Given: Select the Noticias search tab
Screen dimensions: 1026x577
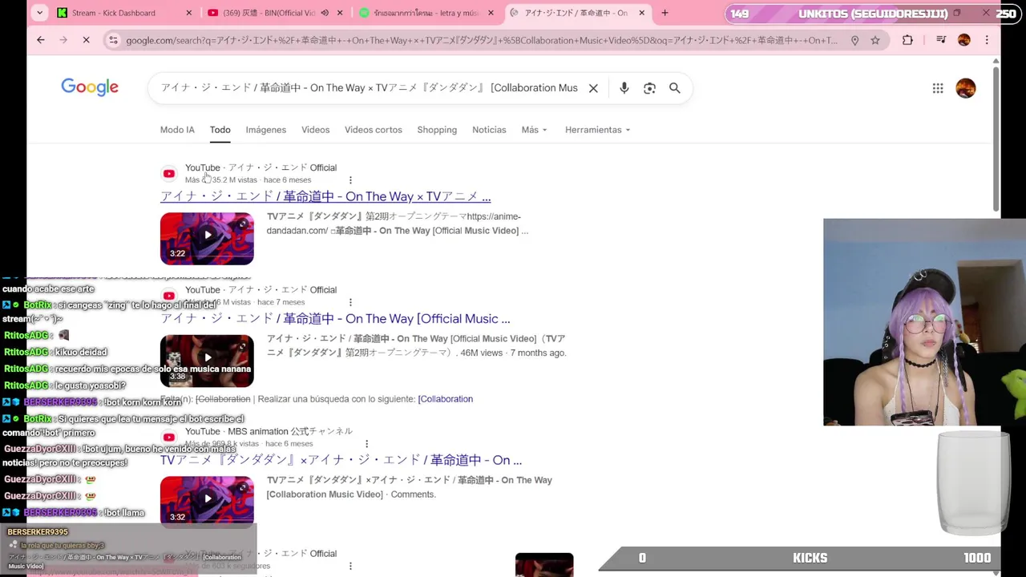Looking at the screenshot, I should (489, 130).
